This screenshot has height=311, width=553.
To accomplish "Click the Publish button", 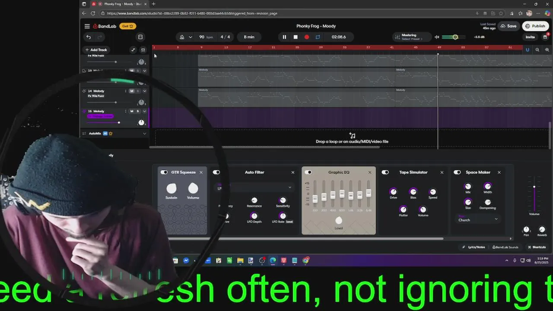I will tap(535, 26).
